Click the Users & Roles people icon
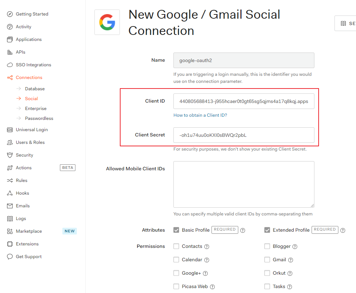This screenshot has width=356, height=293. click(x=10, y=142)
